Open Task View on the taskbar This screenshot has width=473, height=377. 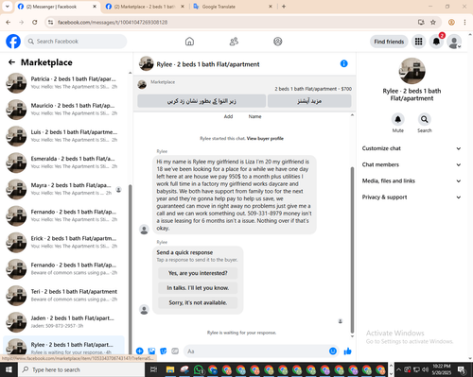(x=153, y=369)
